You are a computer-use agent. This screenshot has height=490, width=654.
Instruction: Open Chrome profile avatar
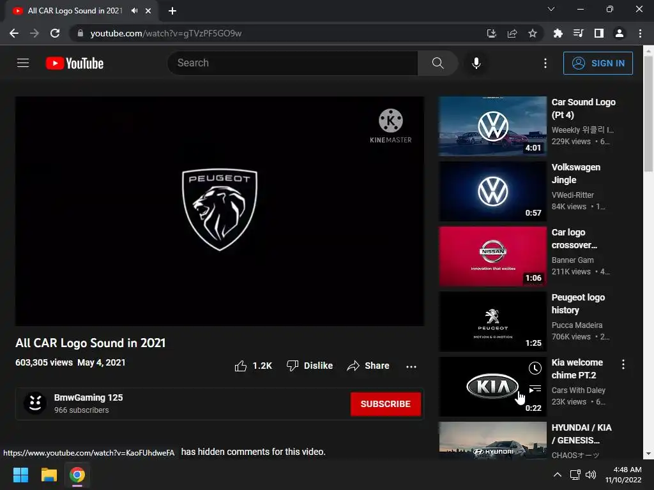620,33
